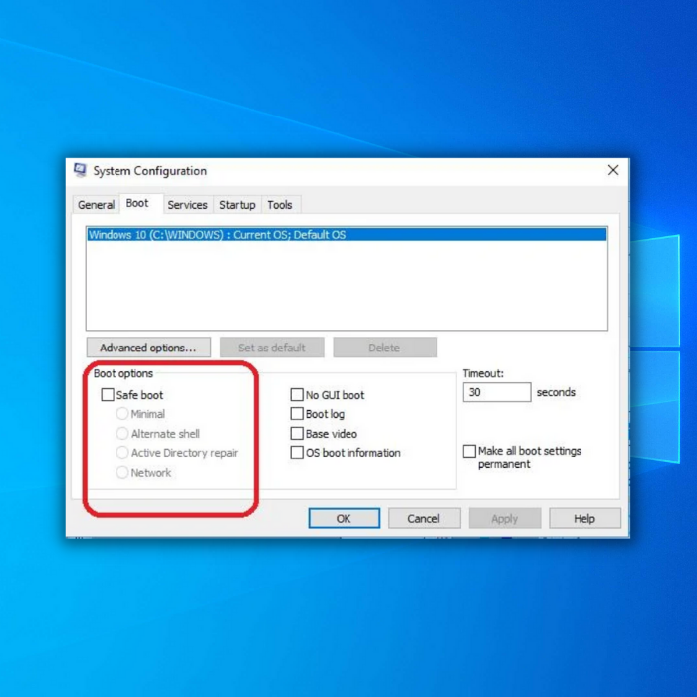Enable the Boot log checkbox
This screenshot has width=697, height=697.
(297, 414)
